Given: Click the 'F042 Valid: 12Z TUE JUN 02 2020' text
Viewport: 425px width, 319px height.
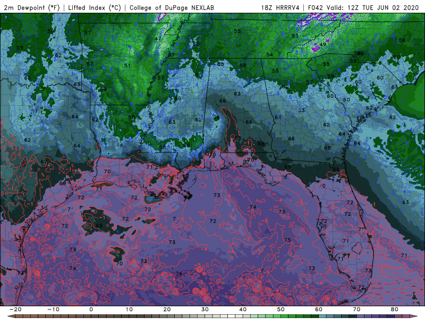Looking at the screenshot, I should click(x=363, y=7).
